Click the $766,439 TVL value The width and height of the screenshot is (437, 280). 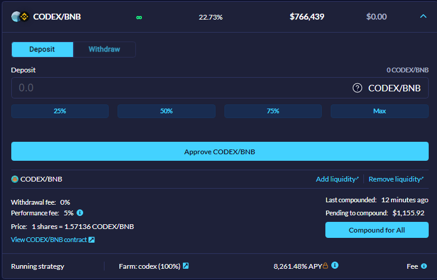pyautogui.click(x=307, y=17)
